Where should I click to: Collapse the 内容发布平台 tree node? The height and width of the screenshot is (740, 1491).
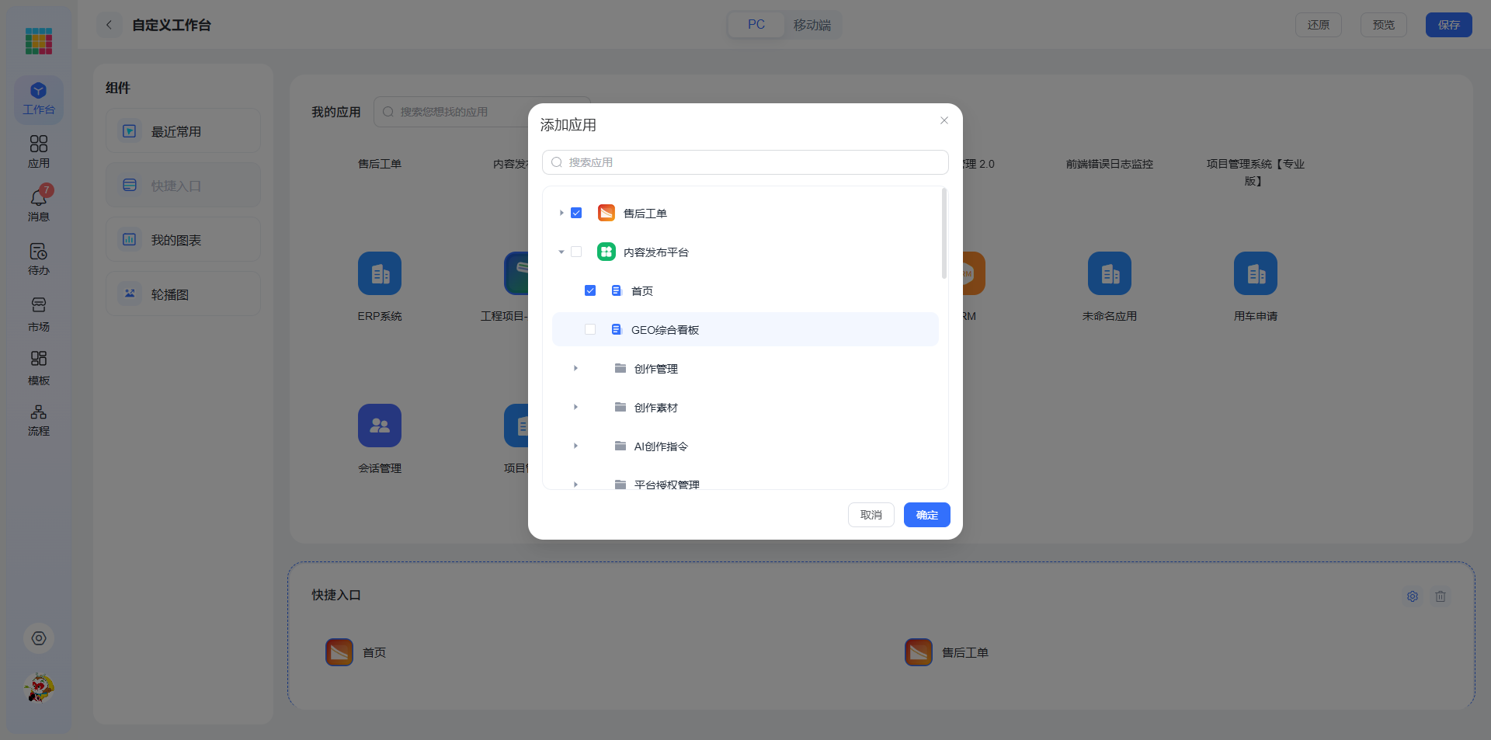pyautogui.click(x=561, y=252)
